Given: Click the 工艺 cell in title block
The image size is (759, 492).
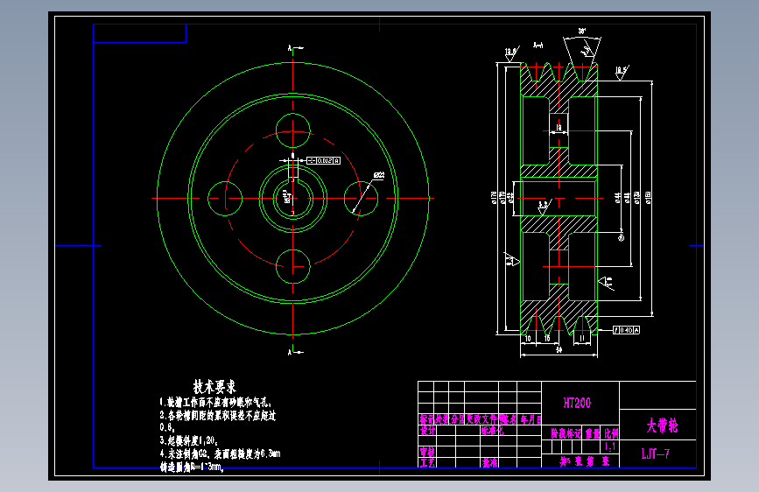Looking at the screenshot, I should point(427,462).
